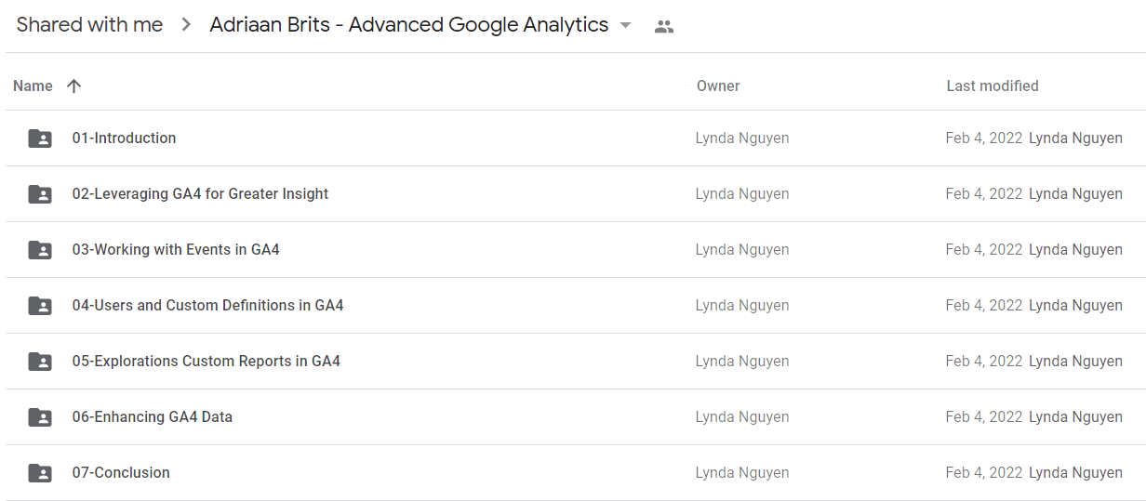Open the 01-Introduction folder

(124, 138)
